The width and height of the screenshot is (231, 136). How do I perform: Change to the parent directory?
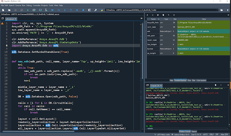pos(228,10)
